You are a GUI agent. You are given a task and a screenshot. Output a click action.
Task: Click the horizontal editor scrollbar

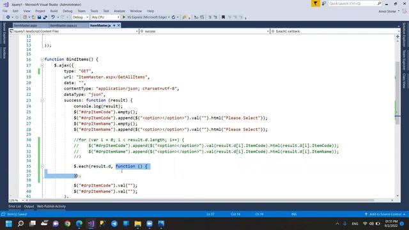point(201,200)
